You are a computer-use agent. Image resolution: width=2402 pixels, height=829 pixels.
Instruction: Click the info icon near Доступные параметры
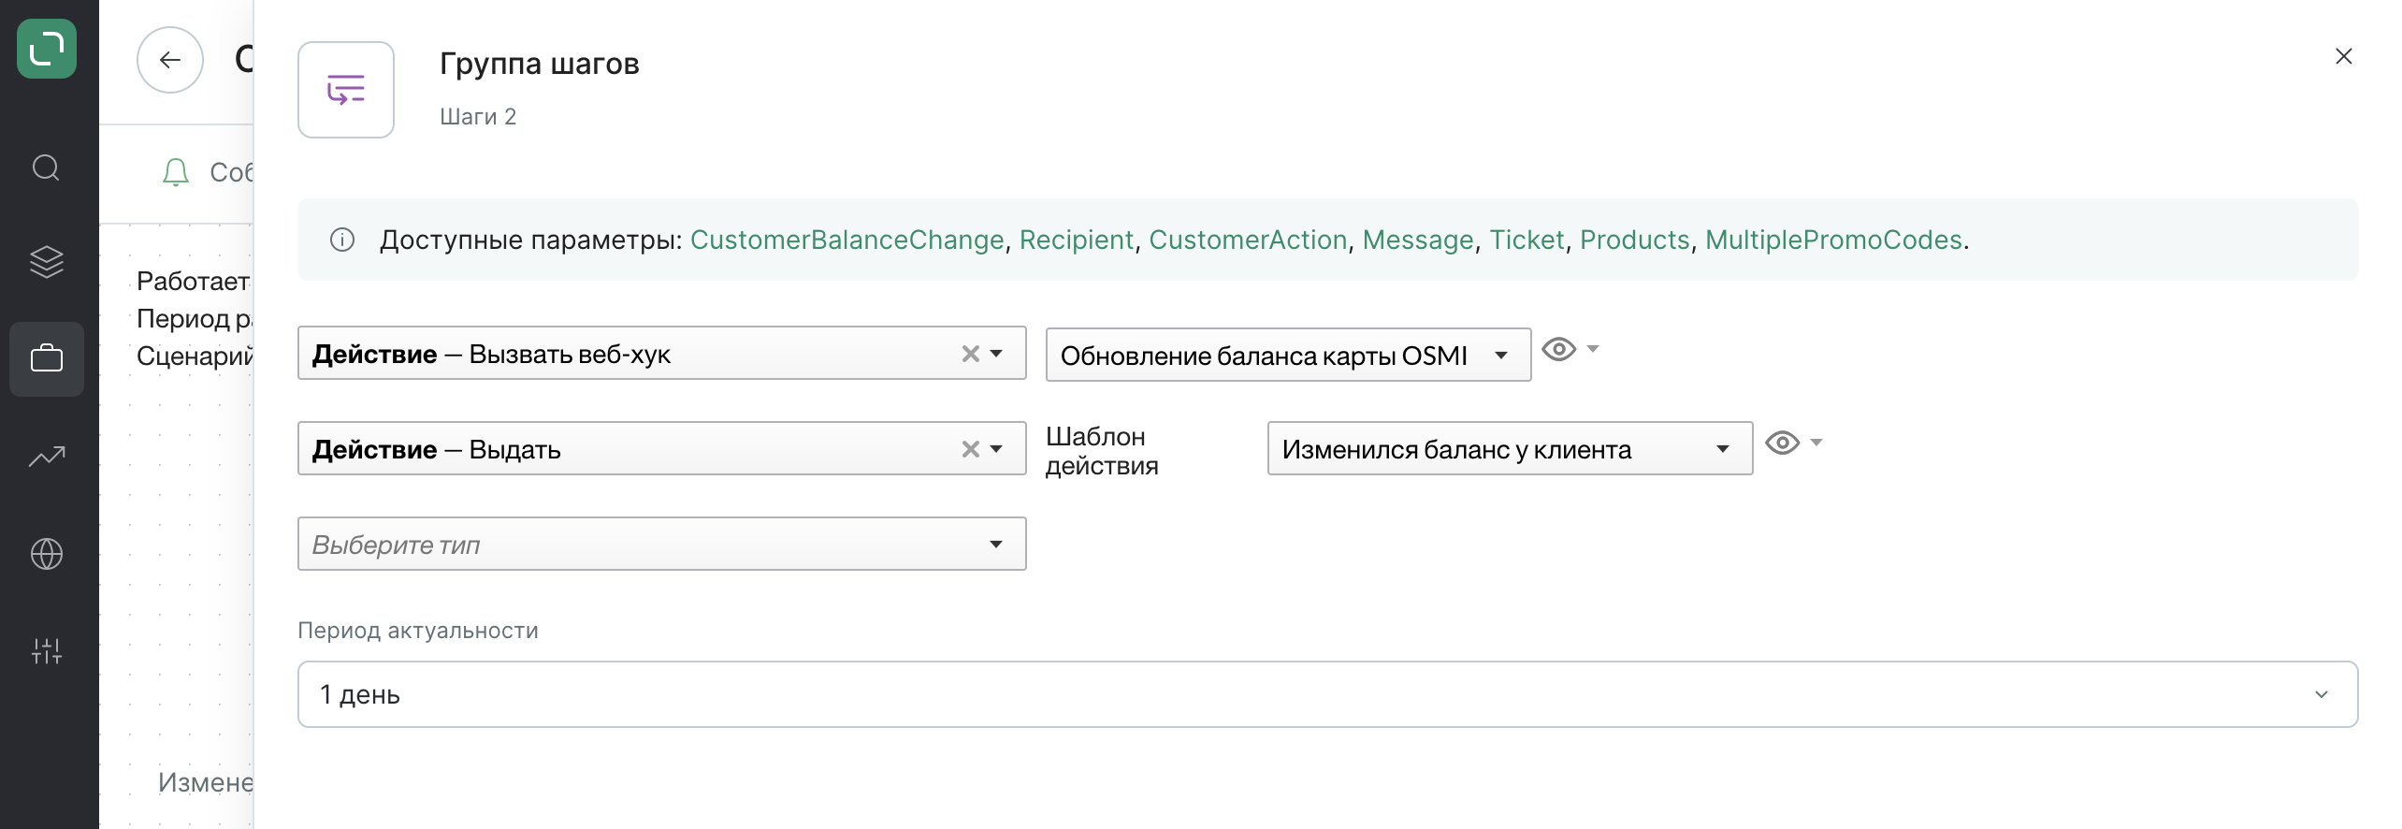(x=342, y=240)
